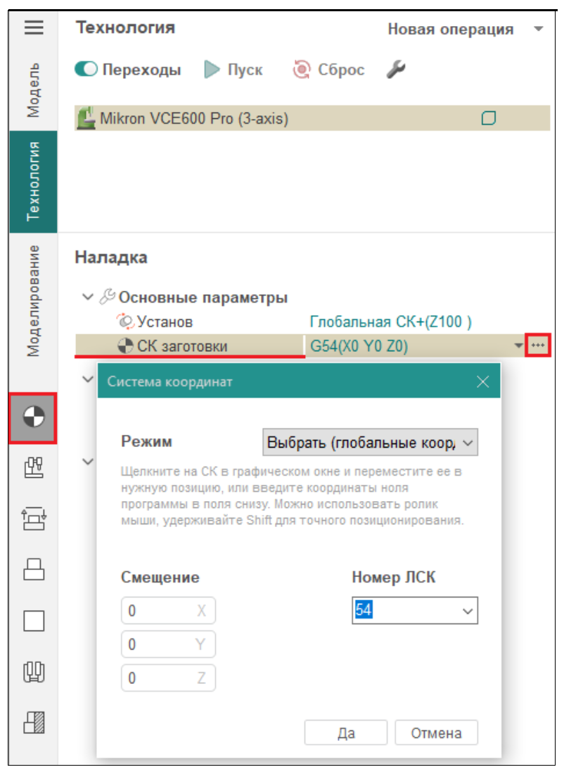
Task: Click the Отмена button
Action: [x=436, y=733]
